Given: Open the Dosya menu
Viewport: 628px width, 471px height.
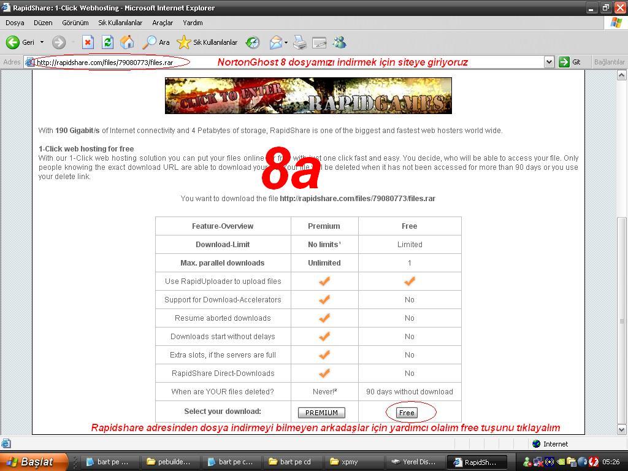Looking at the screenshot, I should tap(15, 23).
